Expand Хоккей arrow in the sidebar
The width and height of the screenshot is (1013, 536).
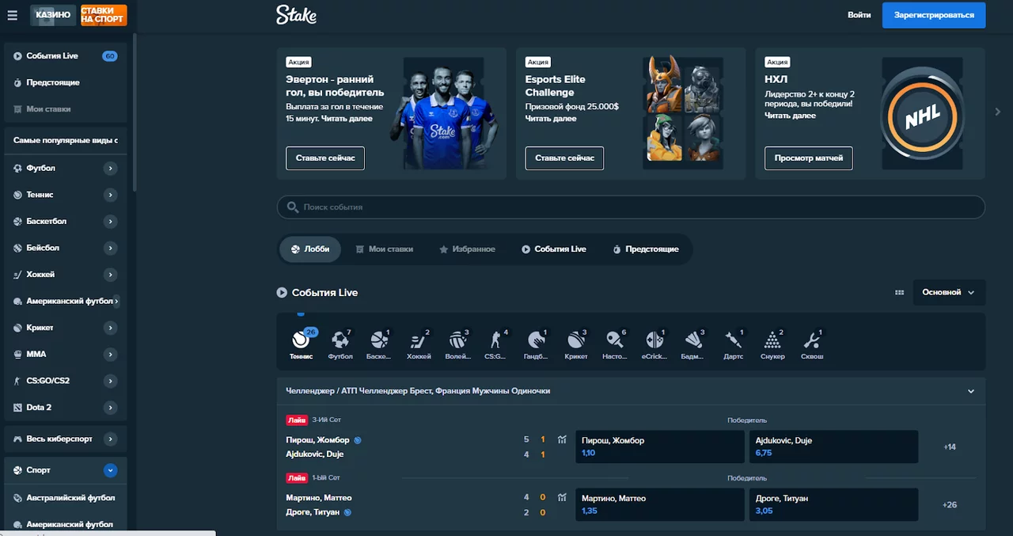point(111,275)
